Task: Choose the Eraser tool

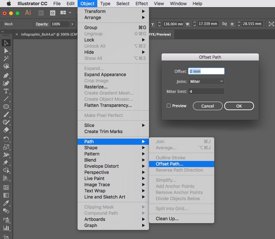Action: pyautogui.click(x=6, y=130)
